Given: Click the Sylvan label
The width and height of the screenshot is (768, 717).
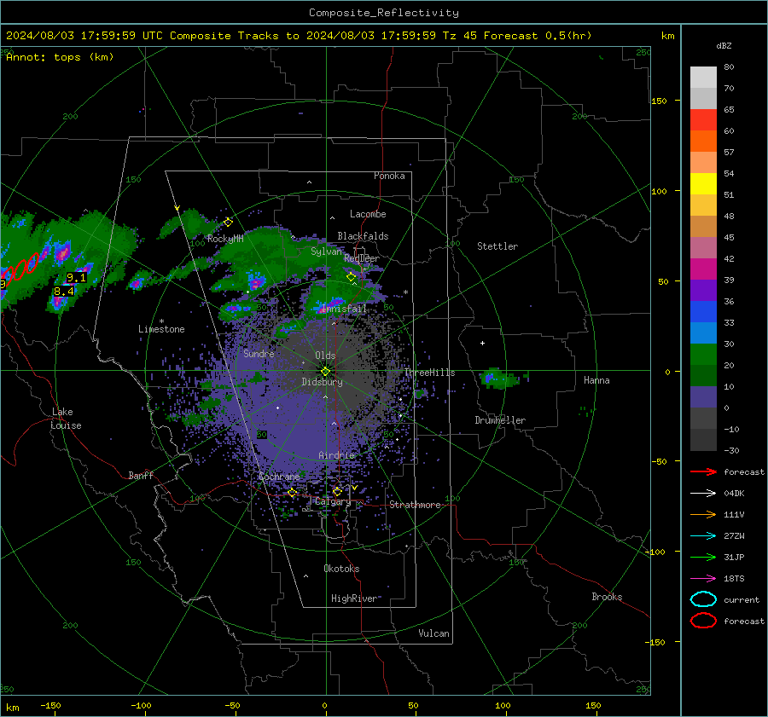Looking at the screenshot, I should point(326,252).
